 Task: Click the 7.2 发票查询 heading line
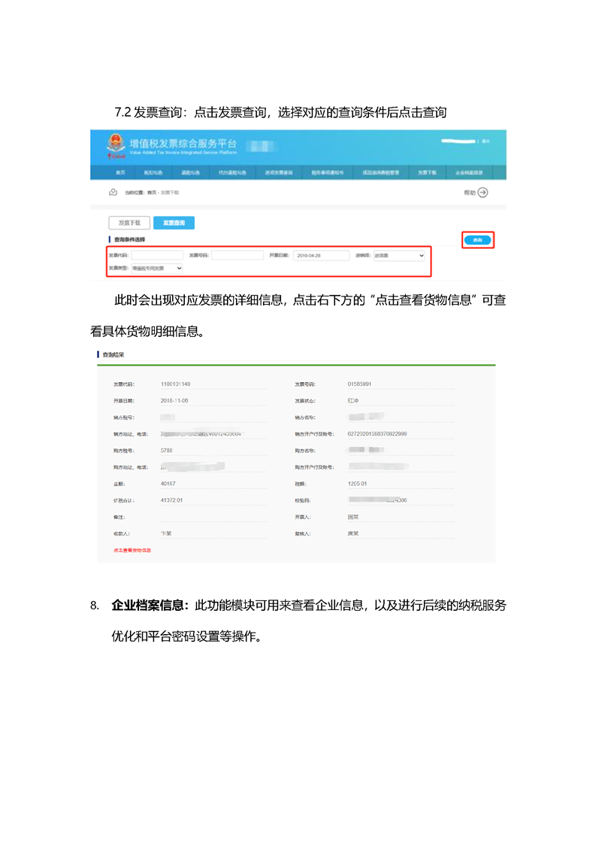(280, 113)
